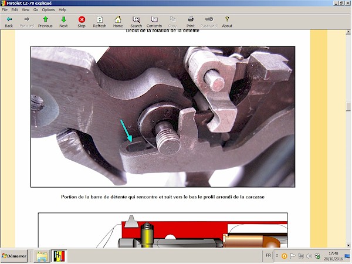Click the volume speaker tray icon
This screenshot has height=264, width=352.
pos(309,256)
